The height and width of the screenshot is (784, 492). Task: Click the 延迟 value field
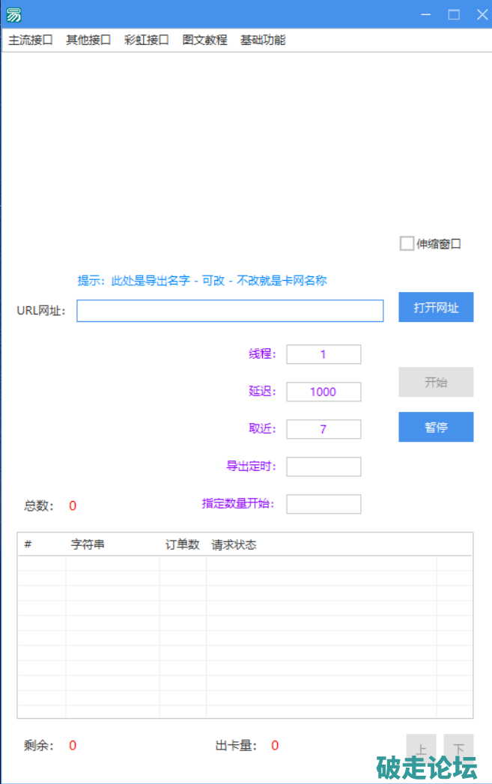pyautogui.click(x=324, y=392)
